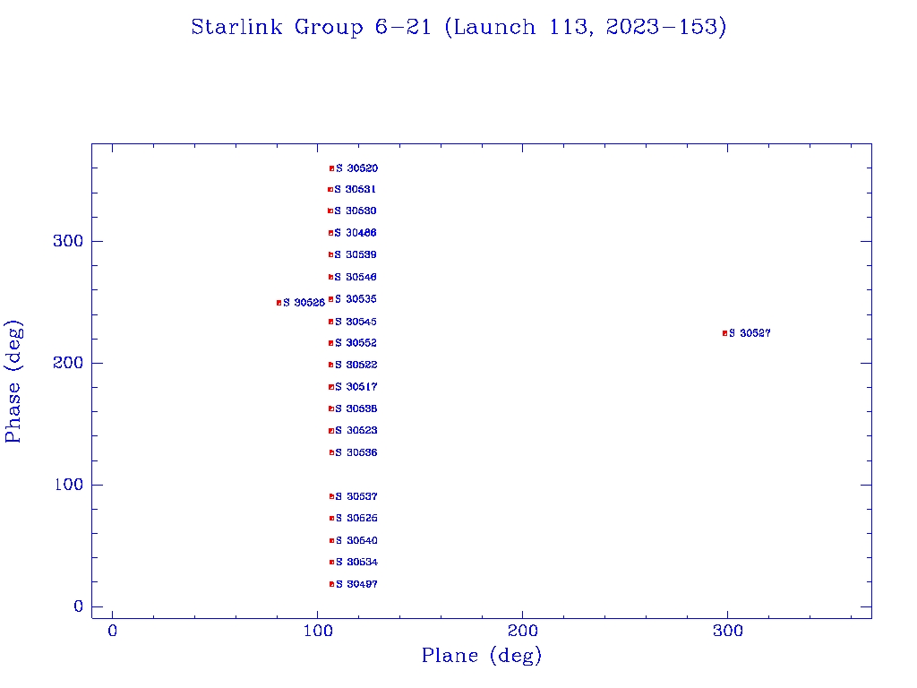The image size is (917, 688).
Task: Select the 'S 30539' satellite label
Action: click(x=356, y=255)
